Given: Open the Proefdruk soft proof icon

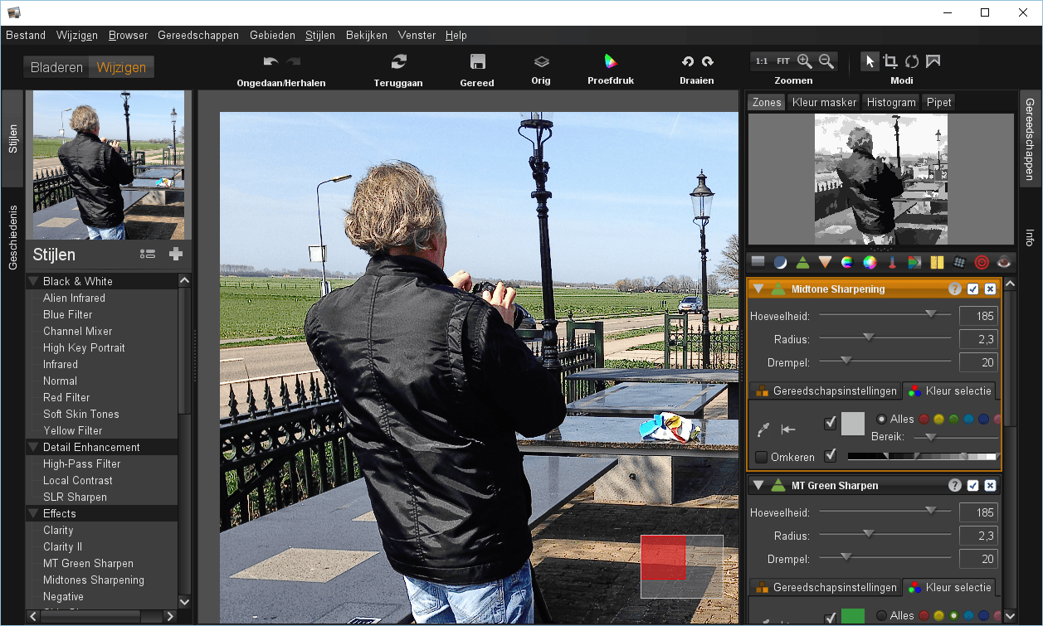Looking at the screenshot, I should [611, 61].
